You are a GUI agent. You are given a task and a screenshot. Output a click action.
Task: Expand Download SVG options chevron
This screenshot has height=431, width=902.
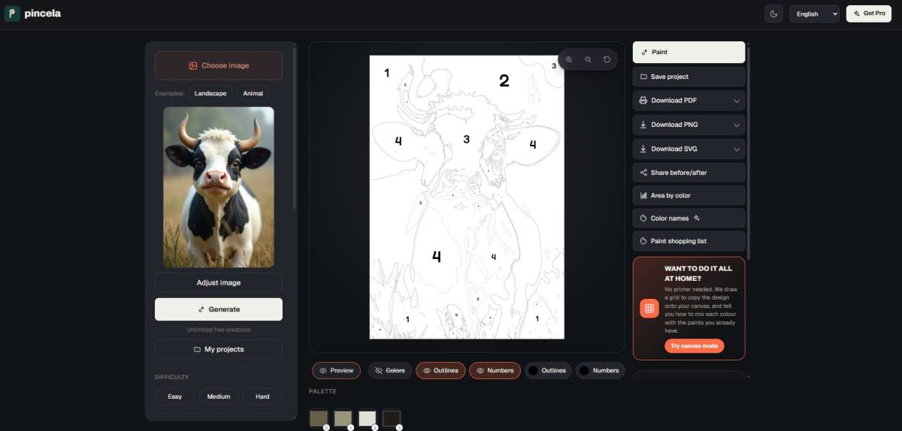pos(737,149)
